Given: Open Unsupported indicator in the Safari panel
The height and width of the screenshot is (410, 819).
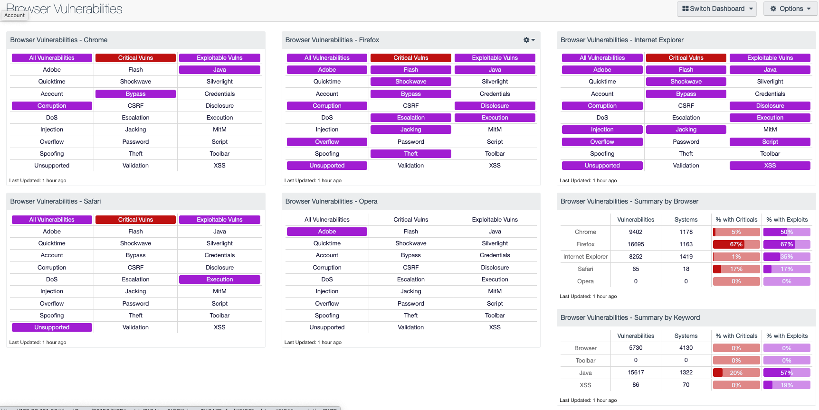Looking at the screenshot, I should [x=52, y=327].
